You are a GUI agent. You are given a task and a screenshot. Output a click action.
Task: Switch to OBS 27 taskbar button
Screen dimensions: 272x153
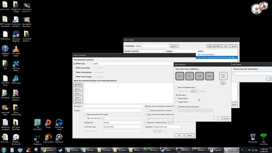tap(183, 150)
